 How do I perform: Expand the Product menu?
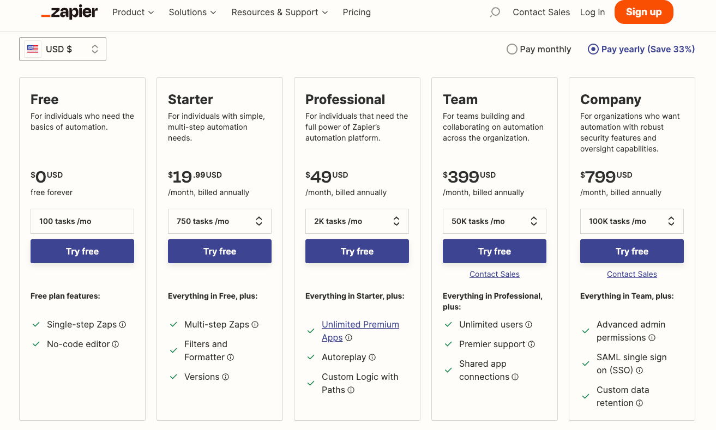(133, 12)
